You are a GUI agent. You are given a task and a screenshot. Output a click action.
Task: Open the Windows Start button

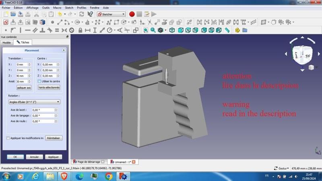(x=6, y=176)
